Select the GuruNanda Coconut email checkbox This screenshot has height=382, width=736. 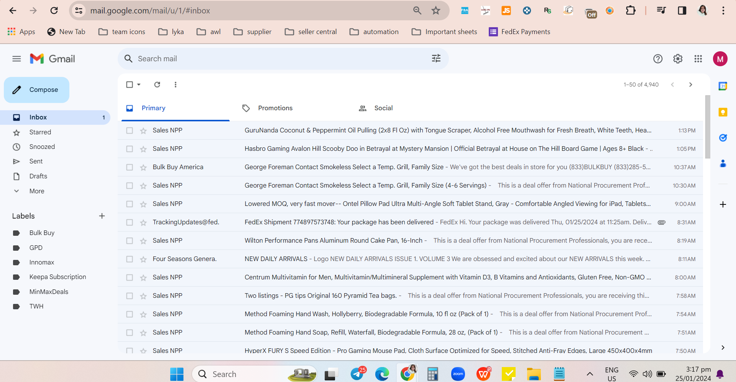click(130, 131)
